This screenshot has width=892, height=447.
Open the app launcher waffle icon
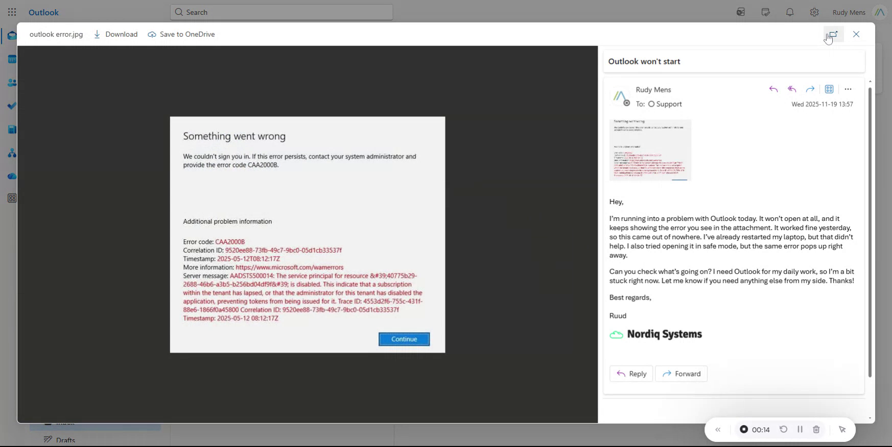click(x=12, y=12)
